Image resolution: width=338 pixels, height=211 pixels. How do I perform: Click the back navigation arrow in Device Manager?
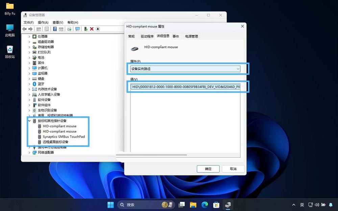[24, 29]
